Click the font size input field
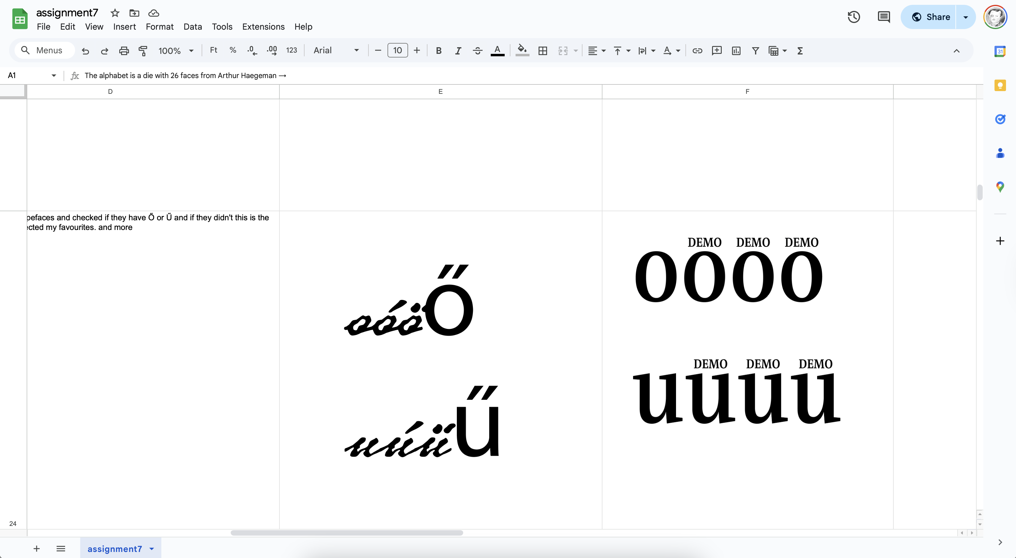The image size is (1016, 558). click(397, 51)
